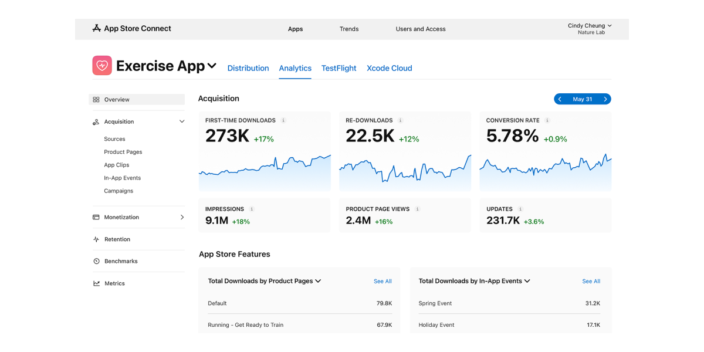Image resolution: width=704 pixels, height=352 pixels.
Task: Go to previous date with left arrow
Action: click(x=560, y=99)
